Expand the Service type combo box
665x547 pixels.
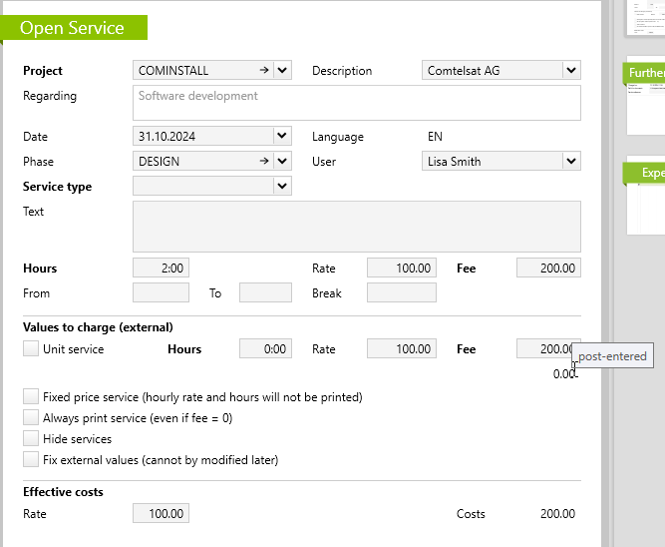[x=282, y=186]
